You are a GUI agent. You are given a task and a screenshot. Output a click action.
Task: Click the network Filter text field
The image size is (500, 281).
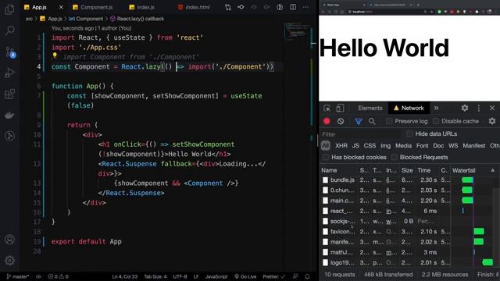click(360, 134)
